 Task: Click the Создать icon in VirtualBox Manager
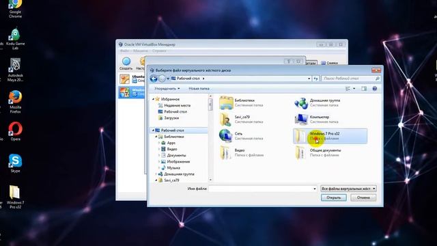click(x=126, y=64)
